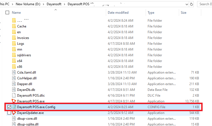Select Dayansoft POS.dlic file name
Screen dimensions: 212x126
(x=31, y=96)
